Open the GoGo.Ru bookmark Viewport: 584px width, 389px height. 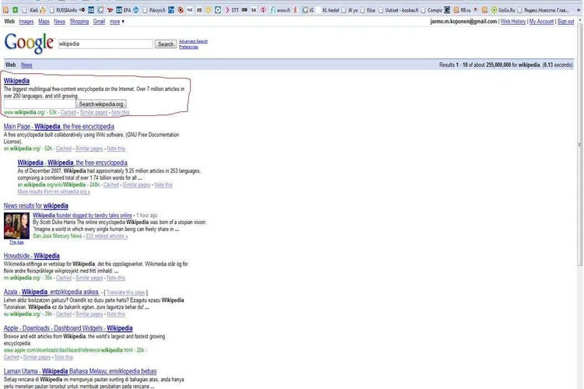(x=518, y=10)
